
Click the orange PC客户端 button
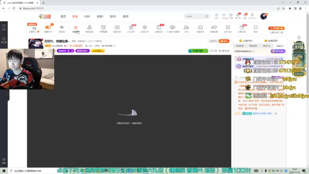276,28
